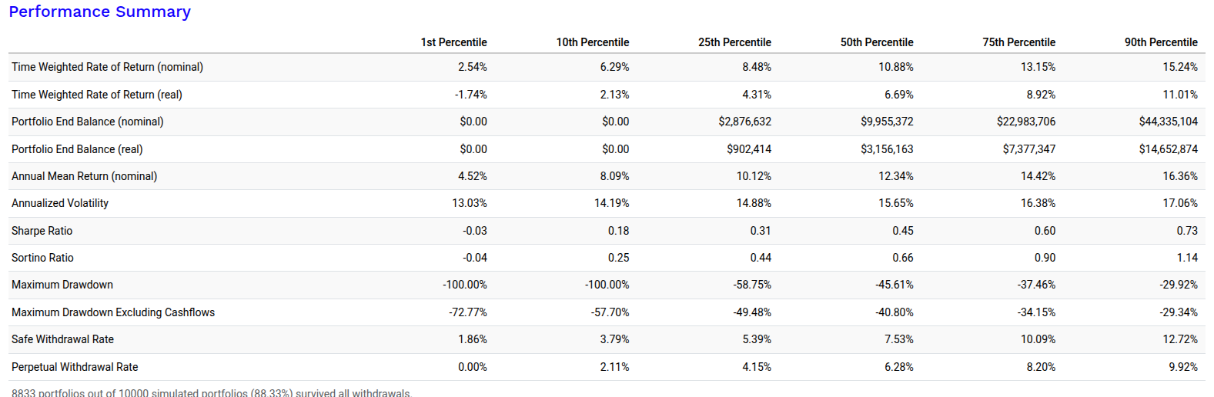Select the -72.77% drawdown cell

[x=467, y=312]
